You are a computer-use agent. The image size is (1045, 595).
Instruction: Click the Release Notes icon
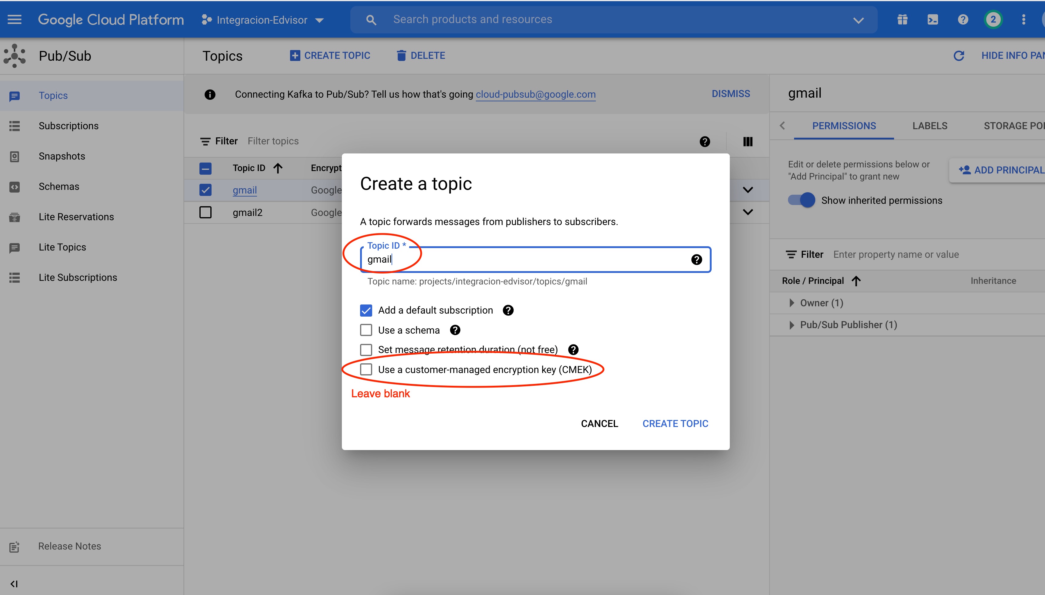(14, 546)
